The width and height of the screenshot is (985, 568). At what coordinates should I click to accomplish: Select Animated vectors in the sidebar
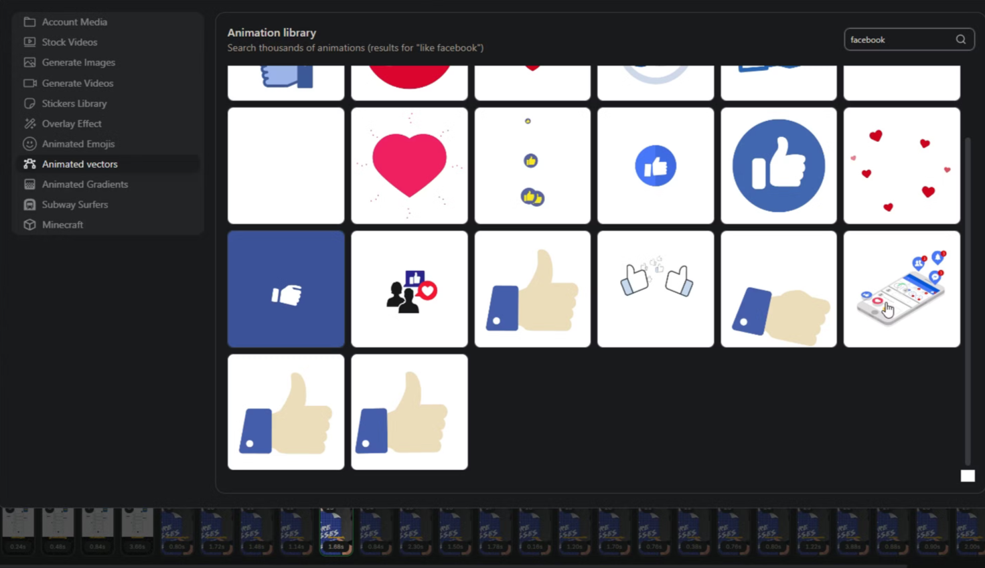(79, 164)
